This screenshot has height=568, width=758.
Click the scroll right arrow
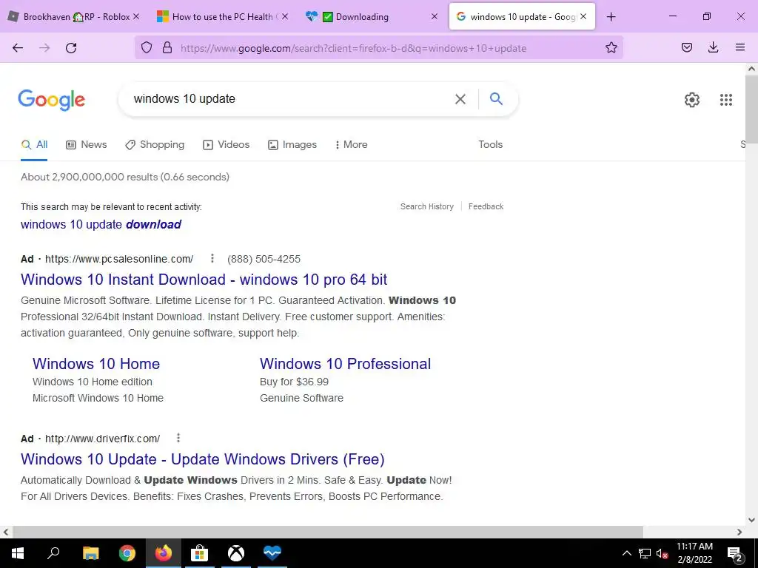(739, 532)
